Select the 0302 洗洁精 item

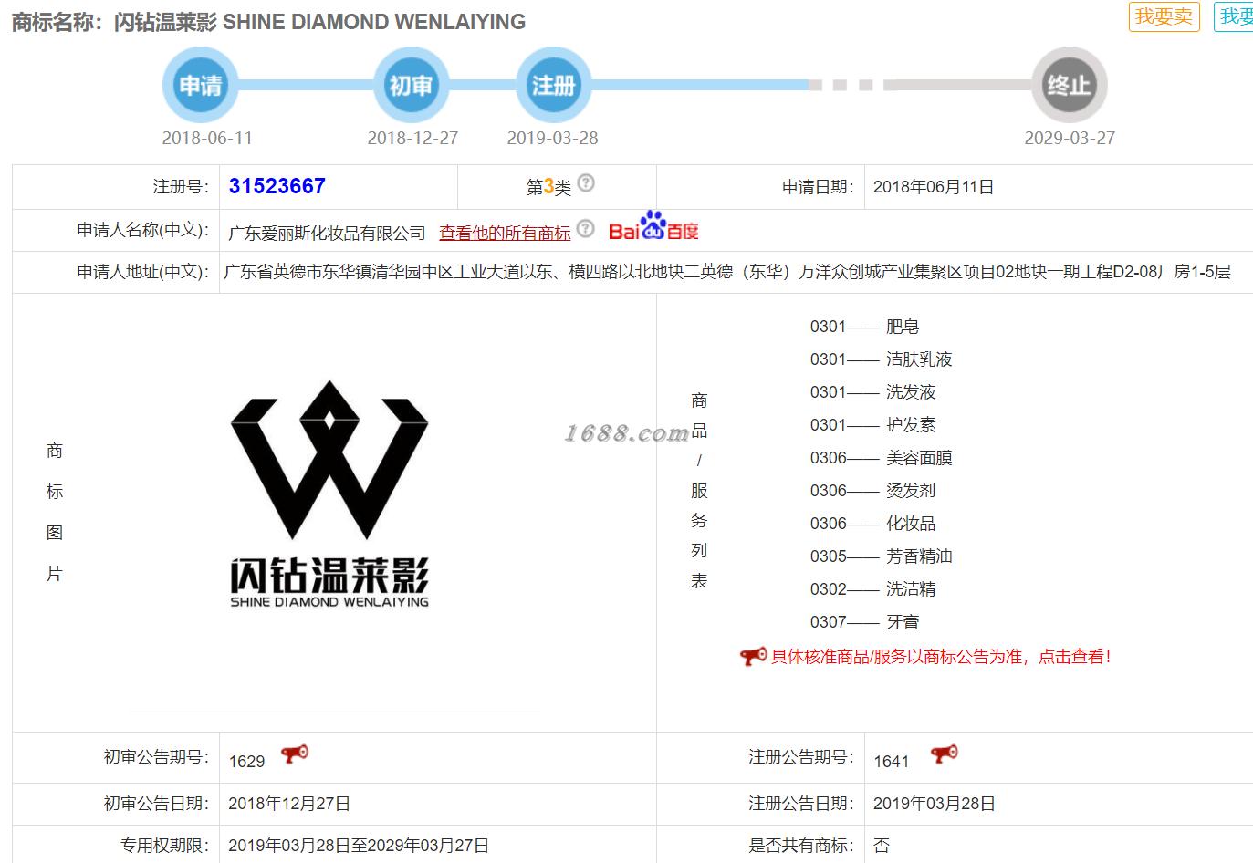(872, 589)
